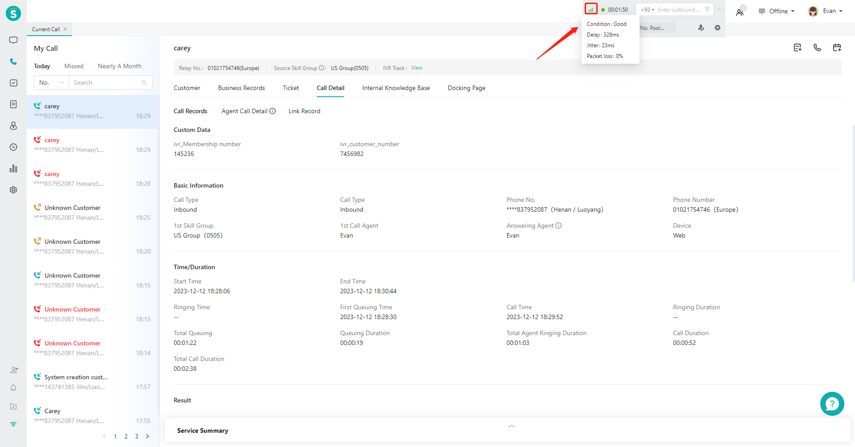Click the network signal strength icon
The height and width of the screenshot is (447, 855).
tap(590, 9)
